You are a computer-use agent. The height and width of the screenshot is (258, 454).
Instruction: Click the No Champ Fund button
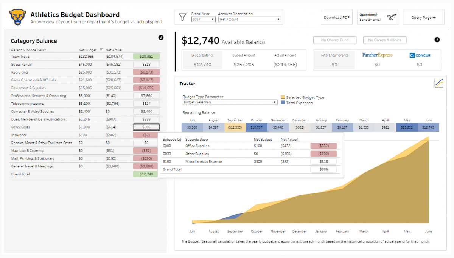(x=335, y=40)
